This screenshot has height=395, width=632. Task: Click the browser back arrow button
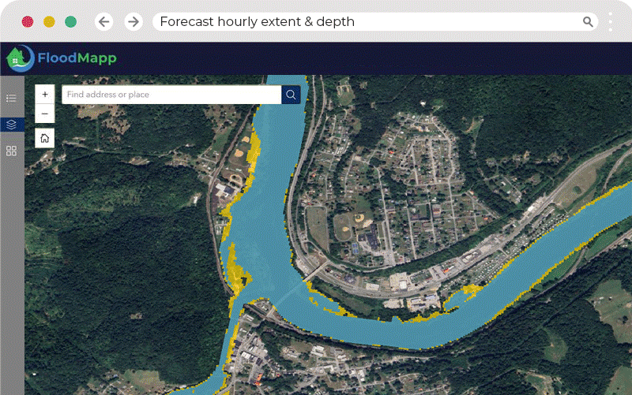tap(104, 22)
